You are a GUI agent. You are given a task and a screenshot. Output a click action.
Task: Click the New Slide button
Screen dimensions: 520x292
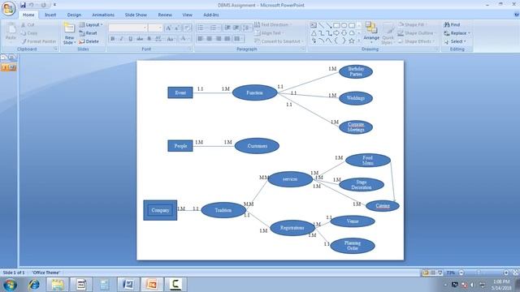[x=69, y=34]
